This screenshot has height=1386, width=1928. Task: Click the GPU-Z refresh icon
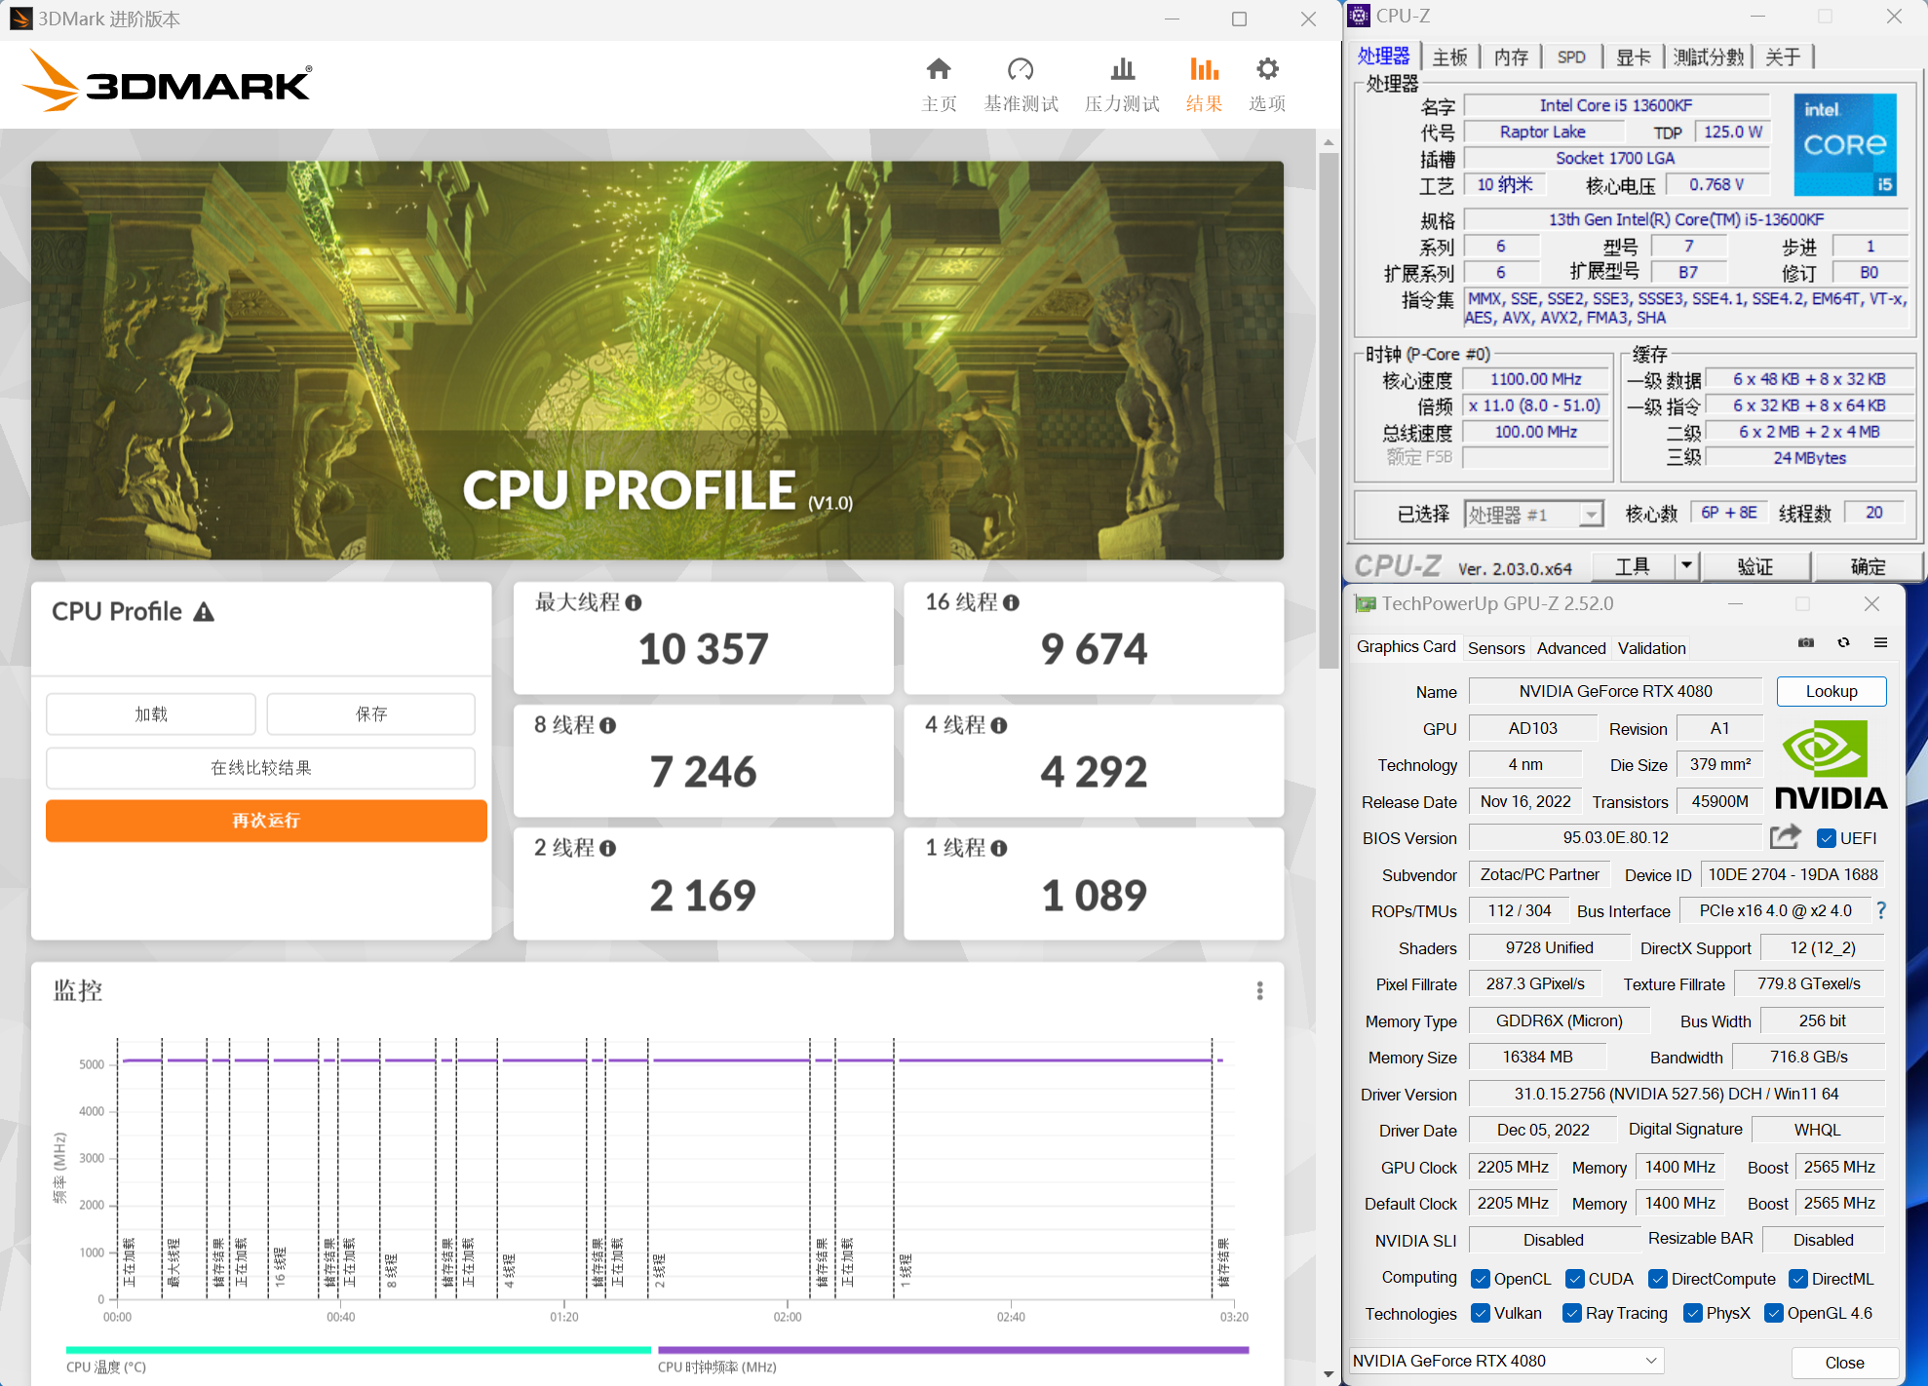tap(1843, 642)
